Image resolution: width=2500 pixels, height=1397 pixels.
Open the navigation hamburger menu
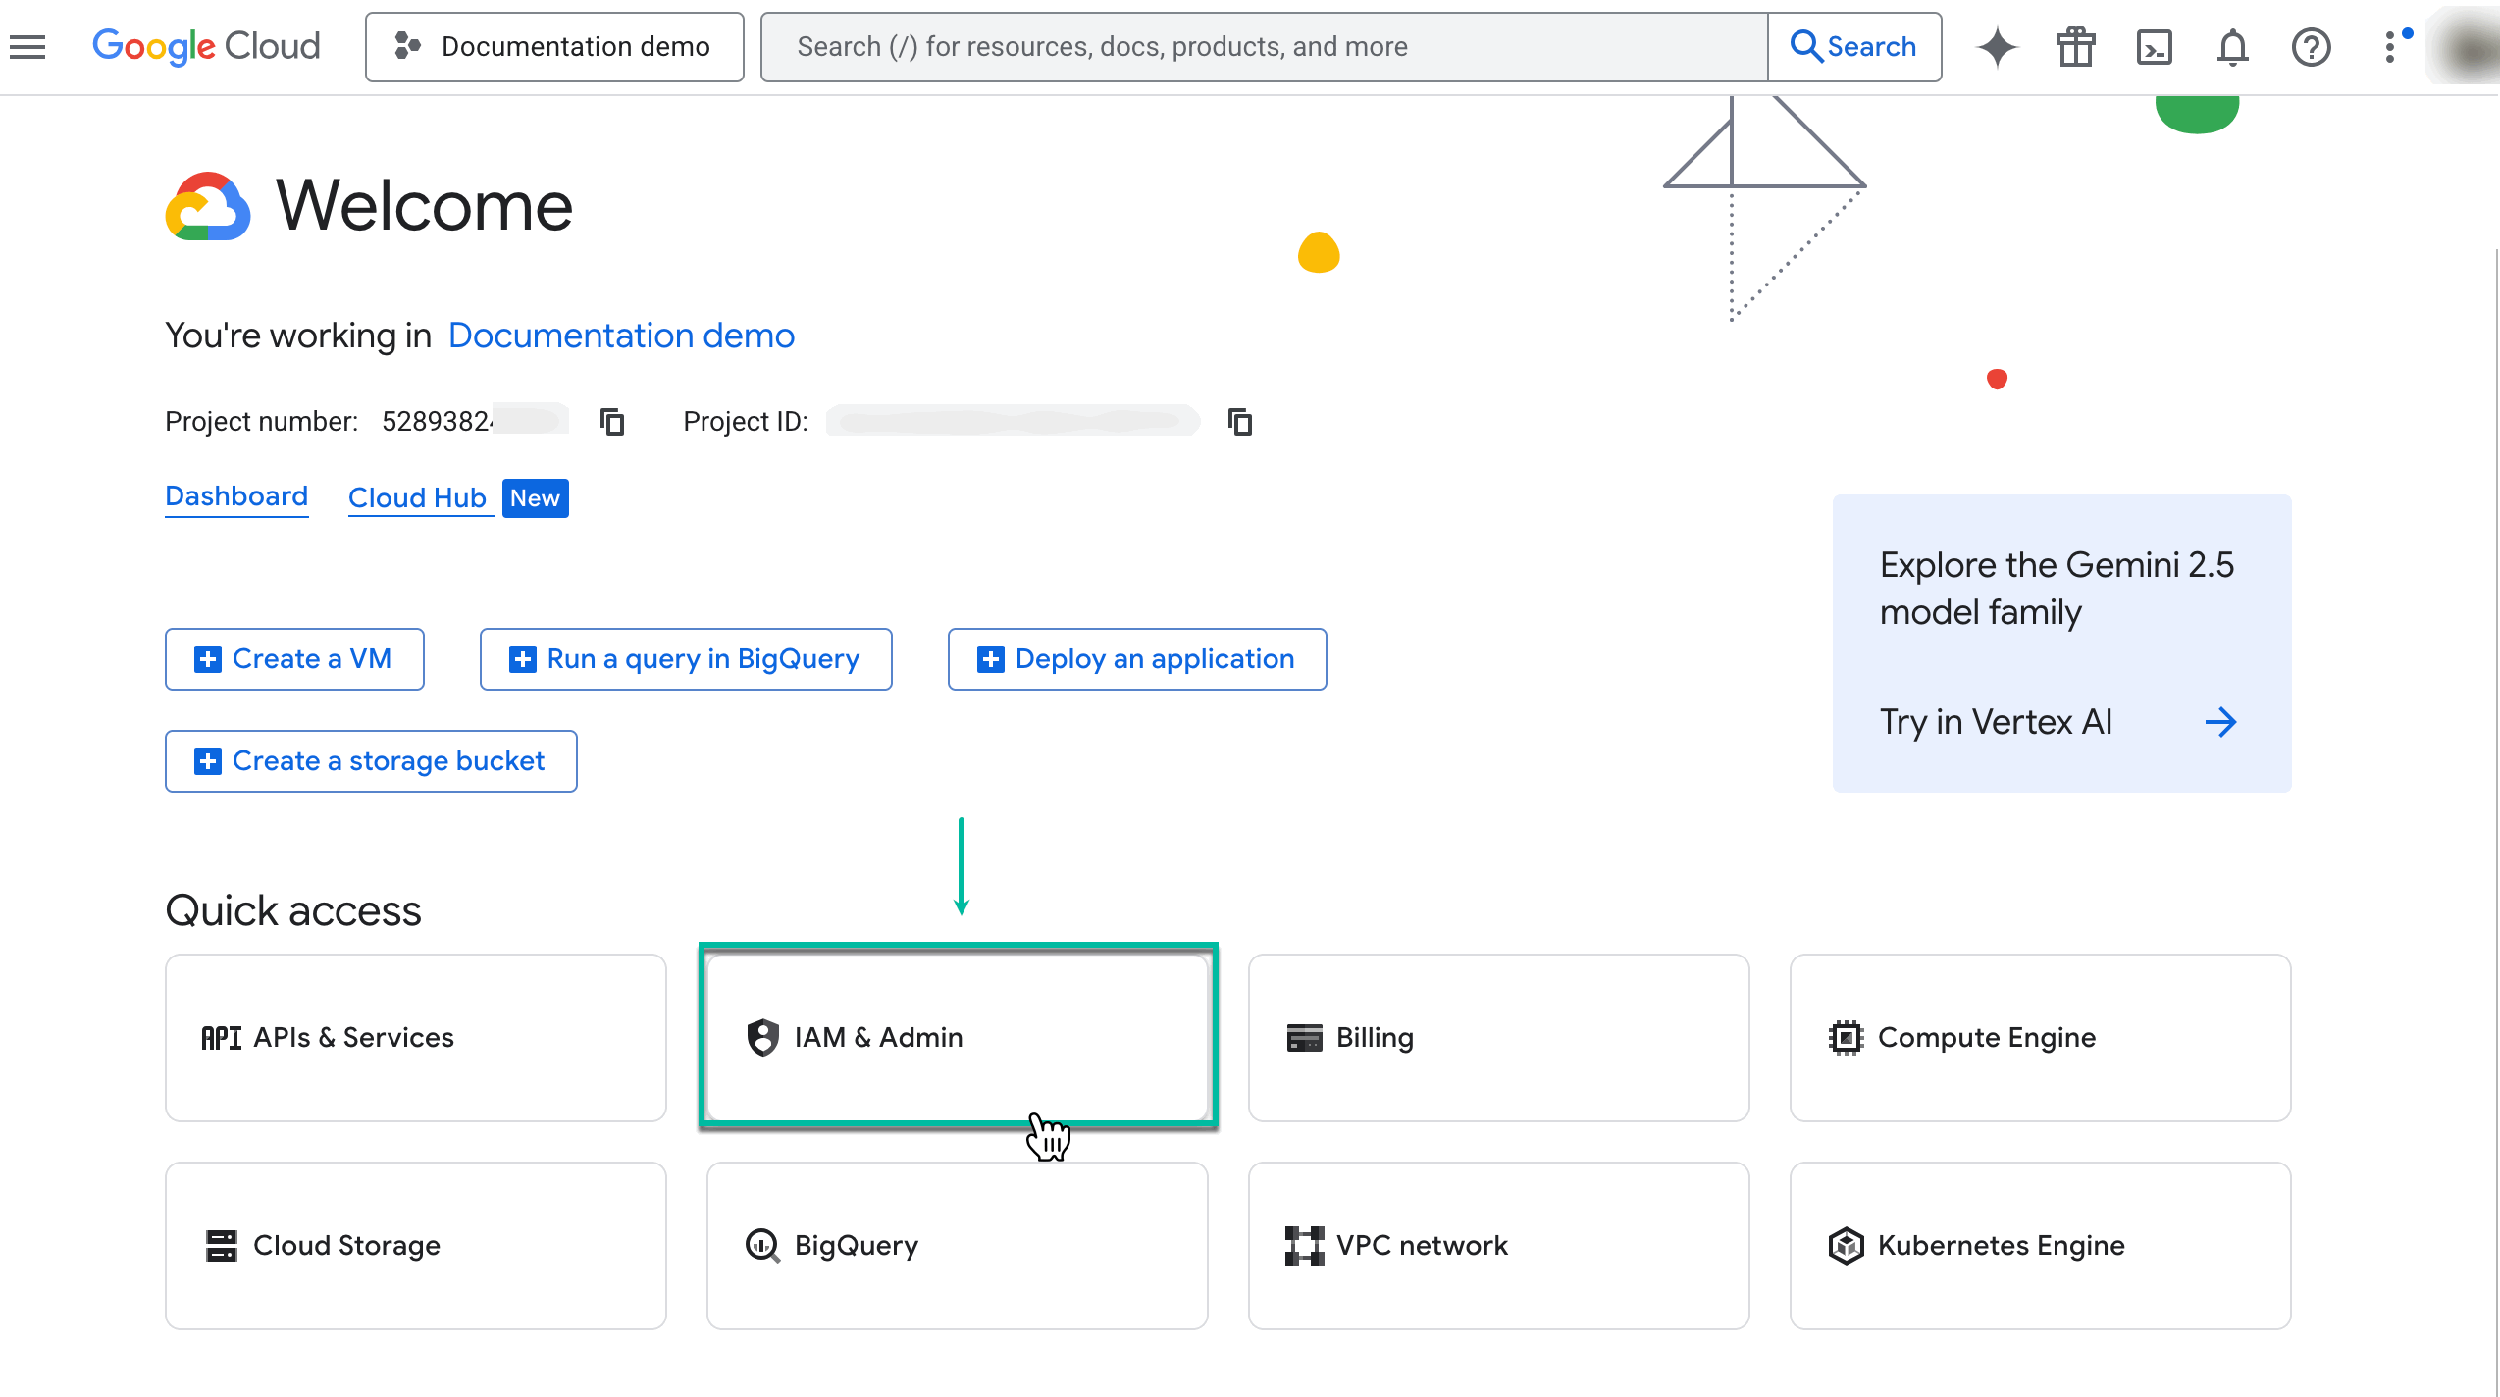point(26,46)
